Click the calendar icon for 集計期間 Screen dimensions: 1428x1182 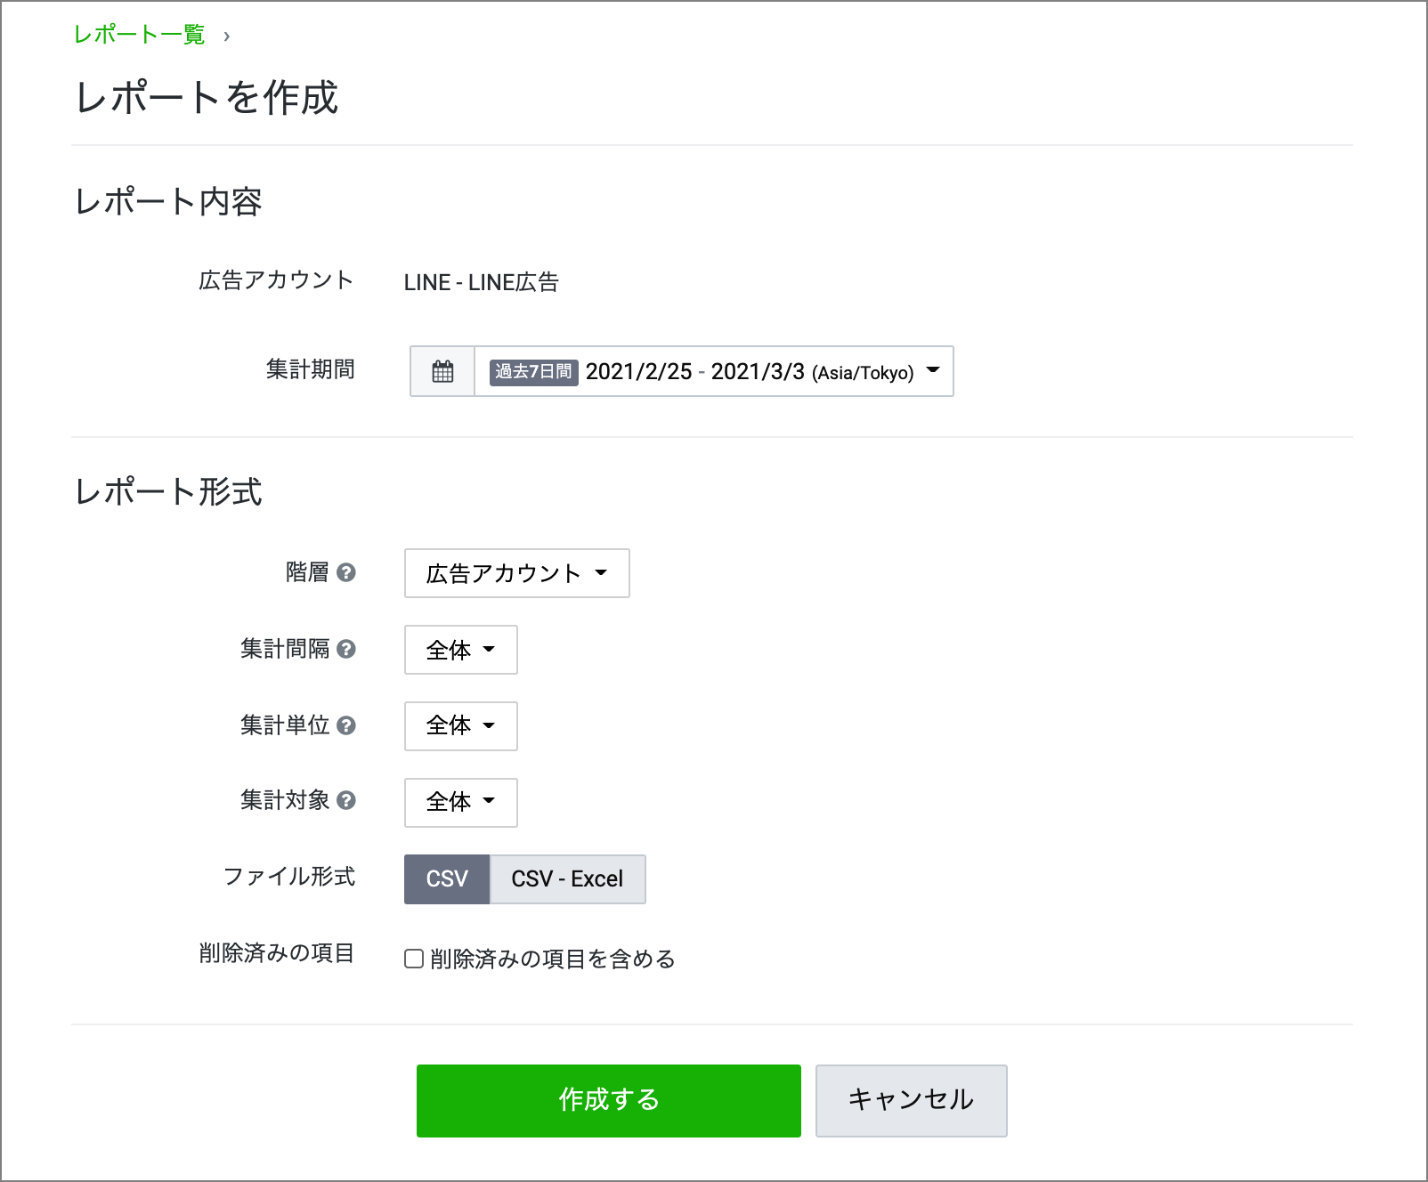point(442,371)
